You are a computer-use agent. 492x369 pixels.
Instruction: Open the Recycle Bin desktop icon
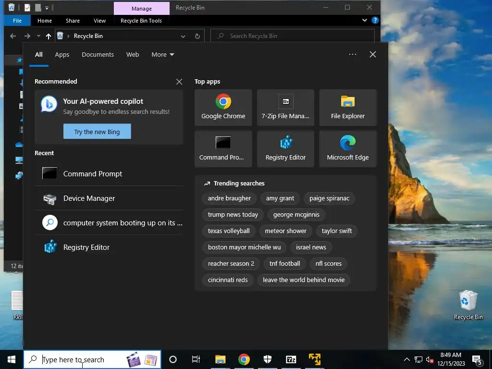point(468,305)
